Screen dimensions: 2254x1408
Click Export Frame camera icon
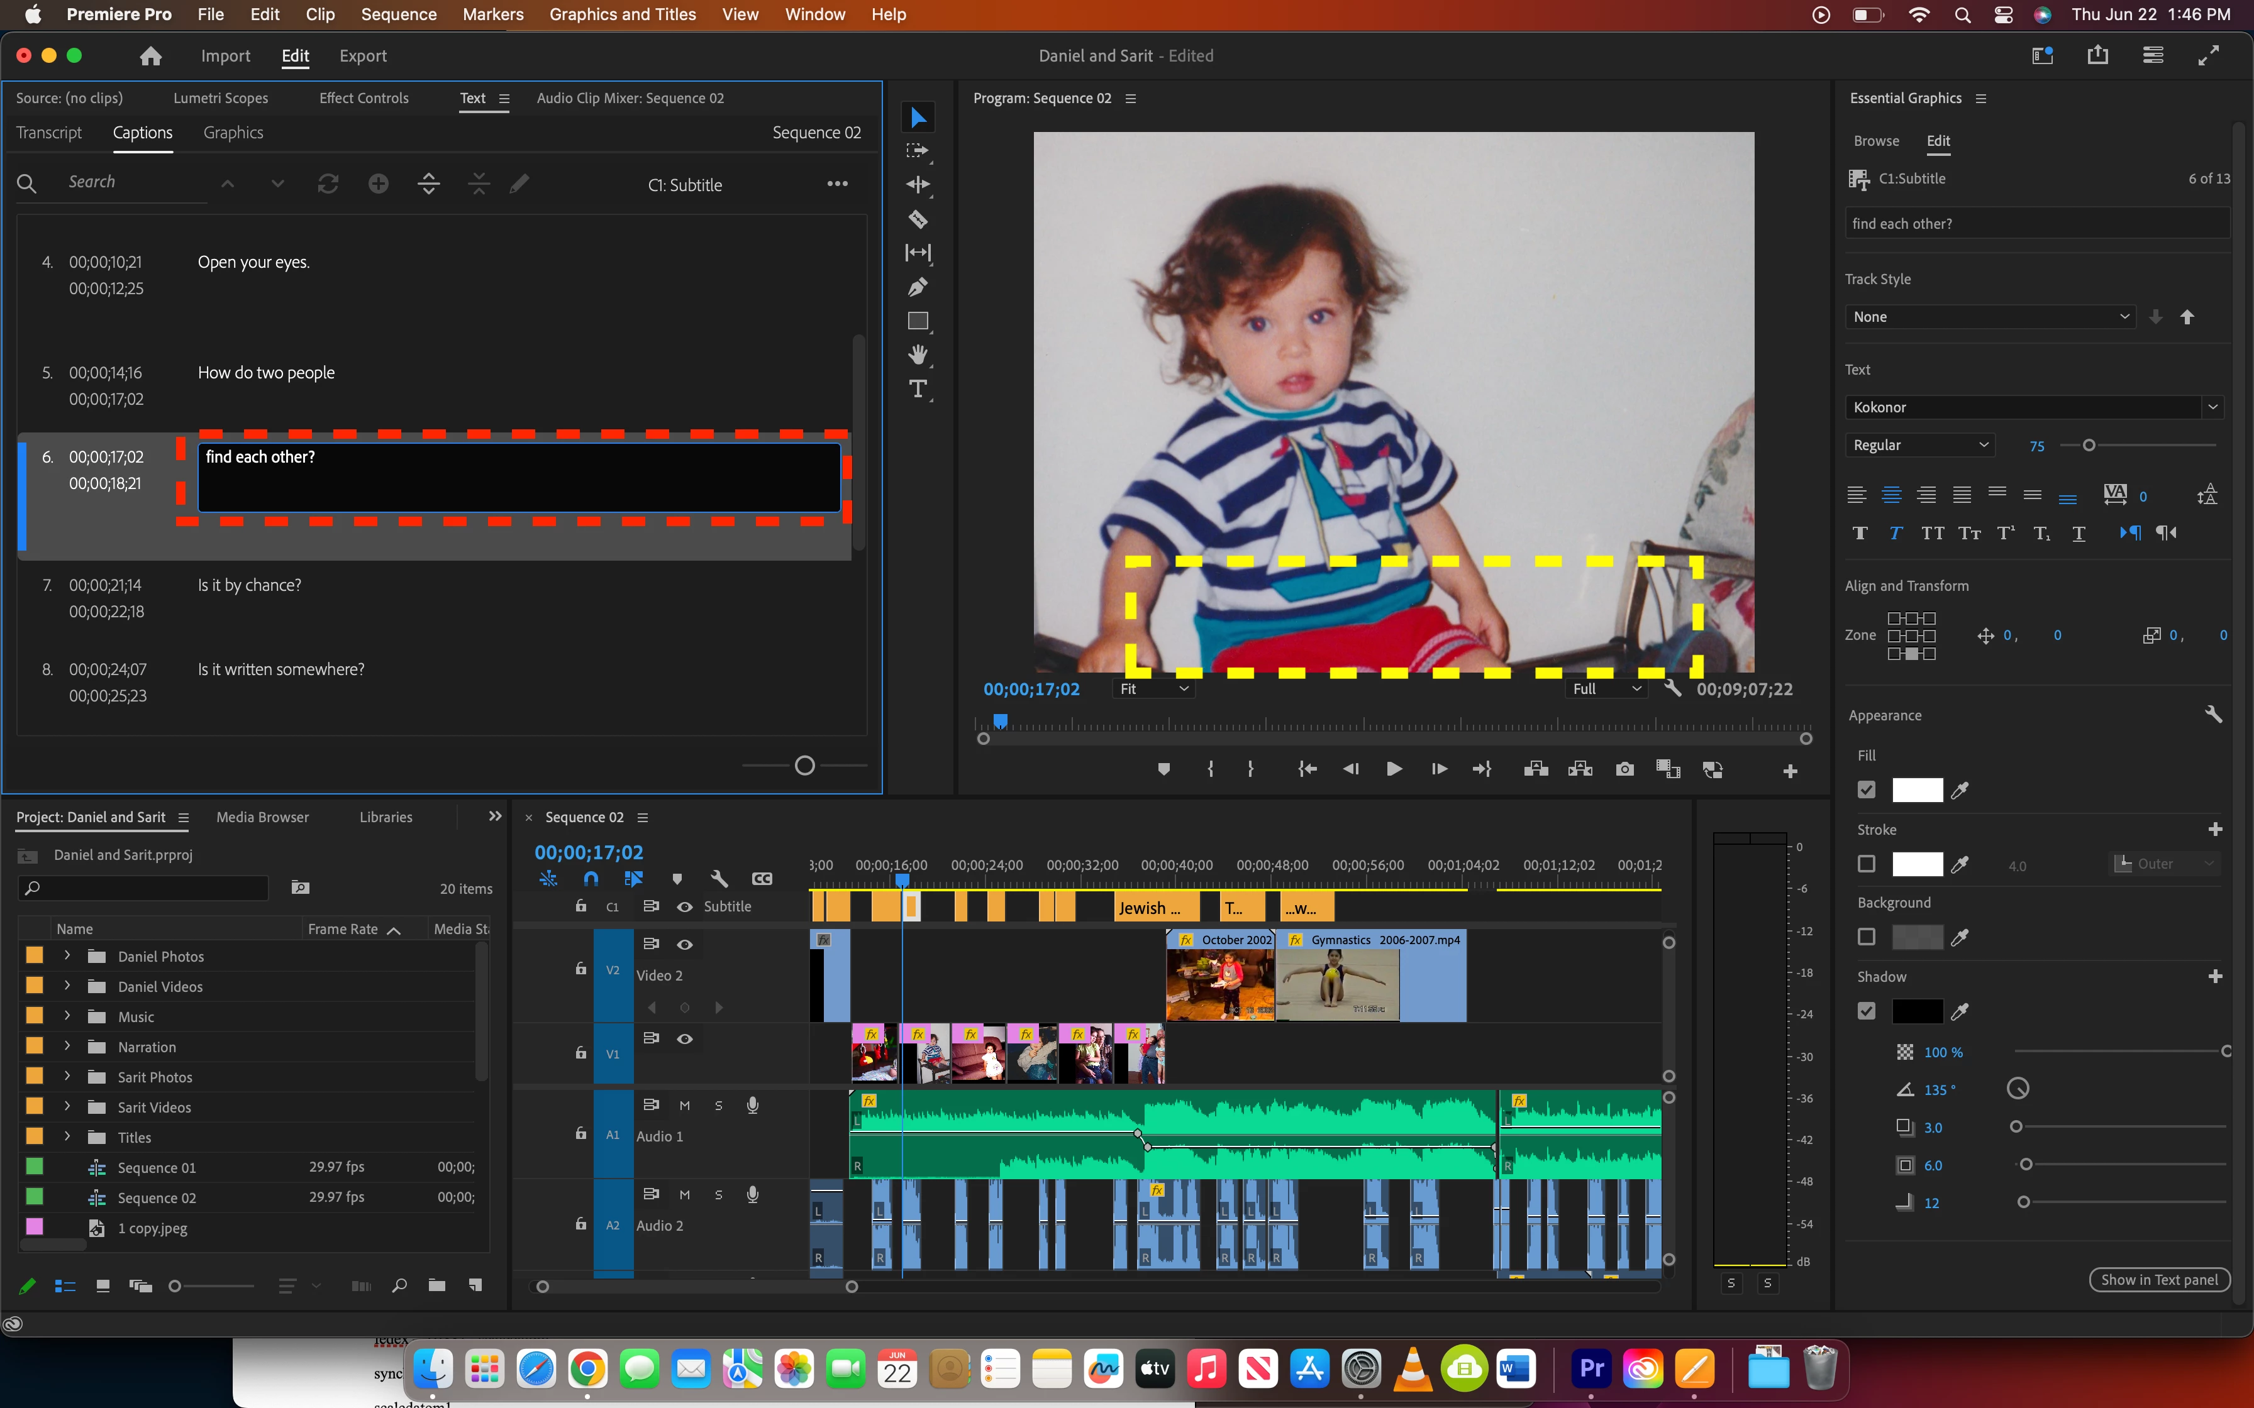click(x=1624, y=769)
